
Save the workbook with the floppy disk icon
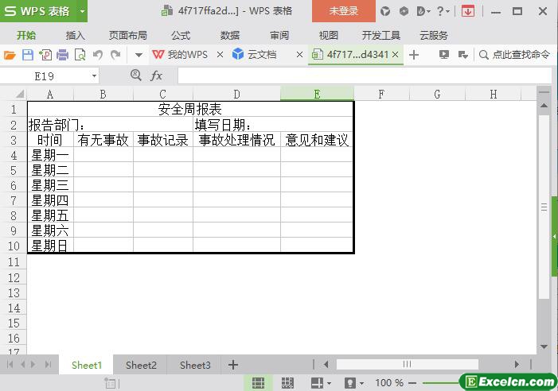tap(28, 55)
